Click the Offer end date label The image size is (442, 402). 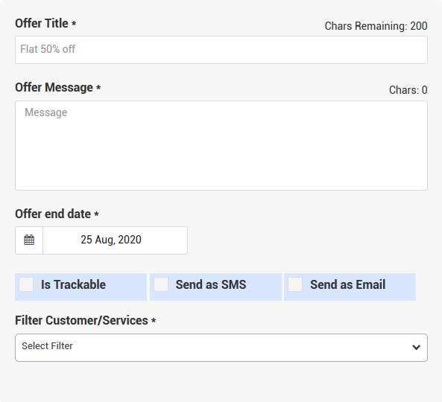(53, 214)
